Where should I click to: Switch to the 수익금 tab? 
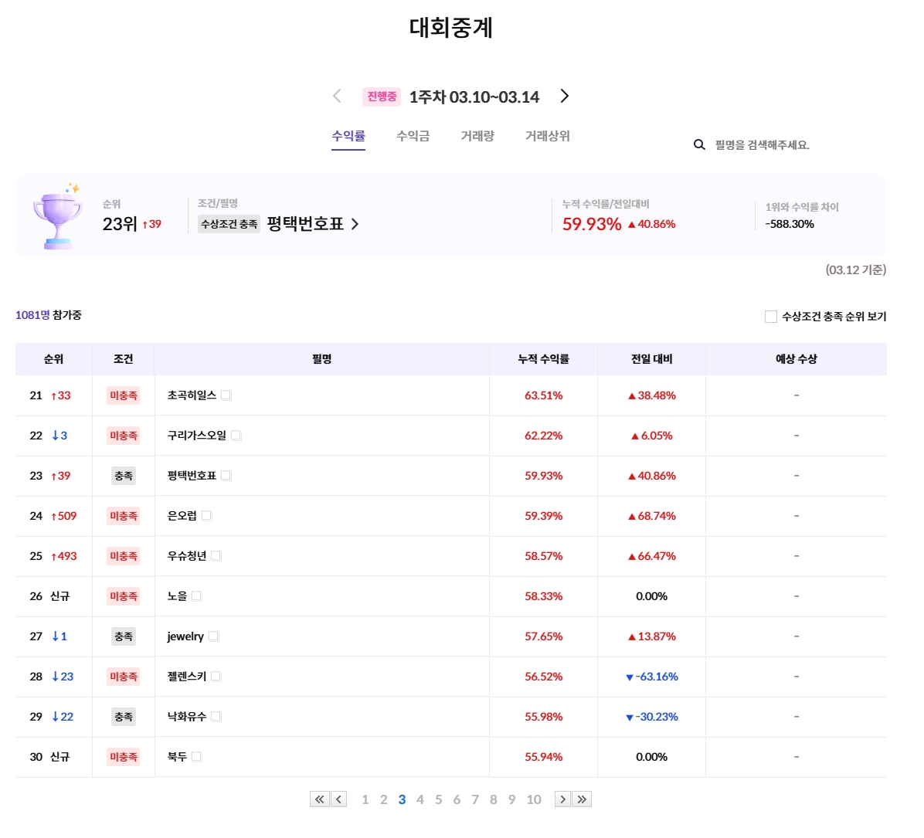[x=413, y=136]
